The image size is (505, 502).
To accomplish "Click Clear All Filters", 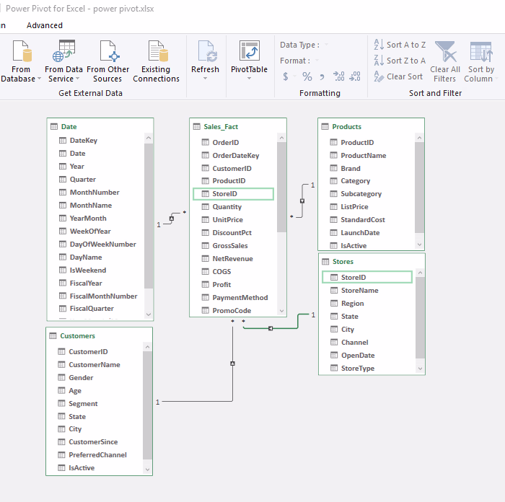I will (x=445, y=61).
